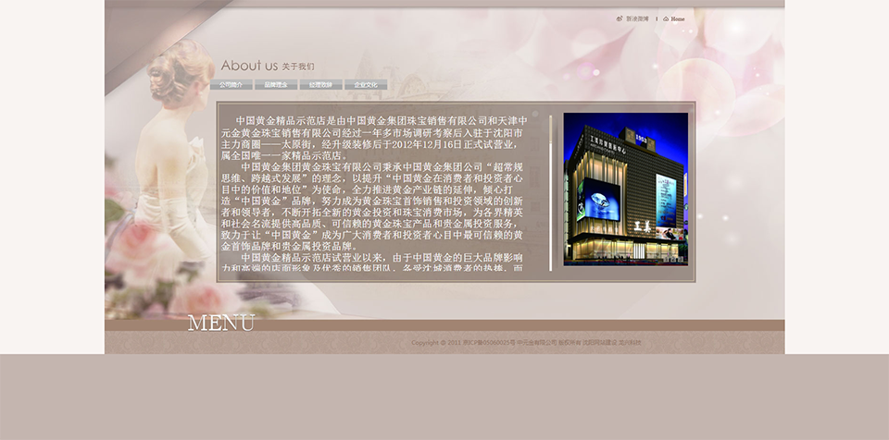
Task: Click the store building night photo
Action: point(626,189)
